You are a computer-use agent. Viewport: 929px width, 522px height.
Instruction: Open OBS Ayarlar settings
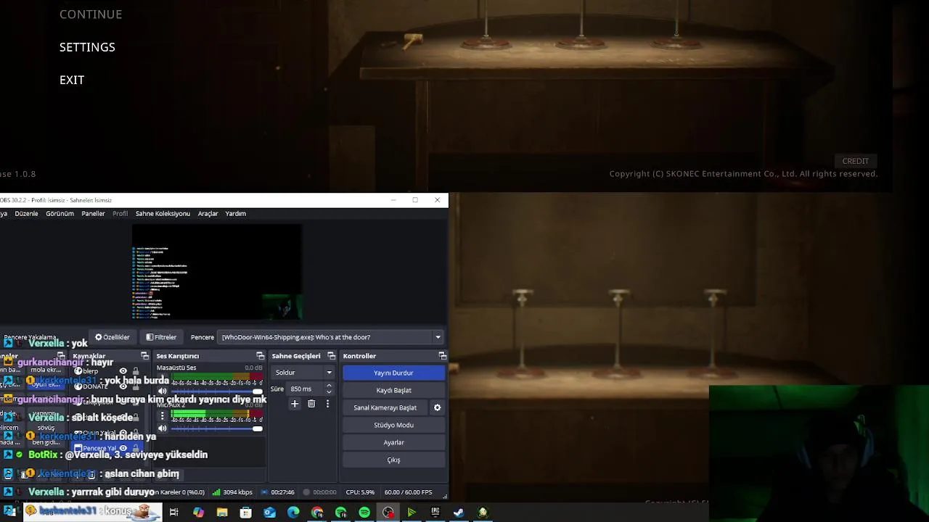coord(393,442)
